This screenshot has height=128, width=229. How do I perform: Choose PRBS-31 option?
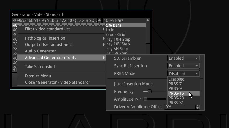point(183,103)
